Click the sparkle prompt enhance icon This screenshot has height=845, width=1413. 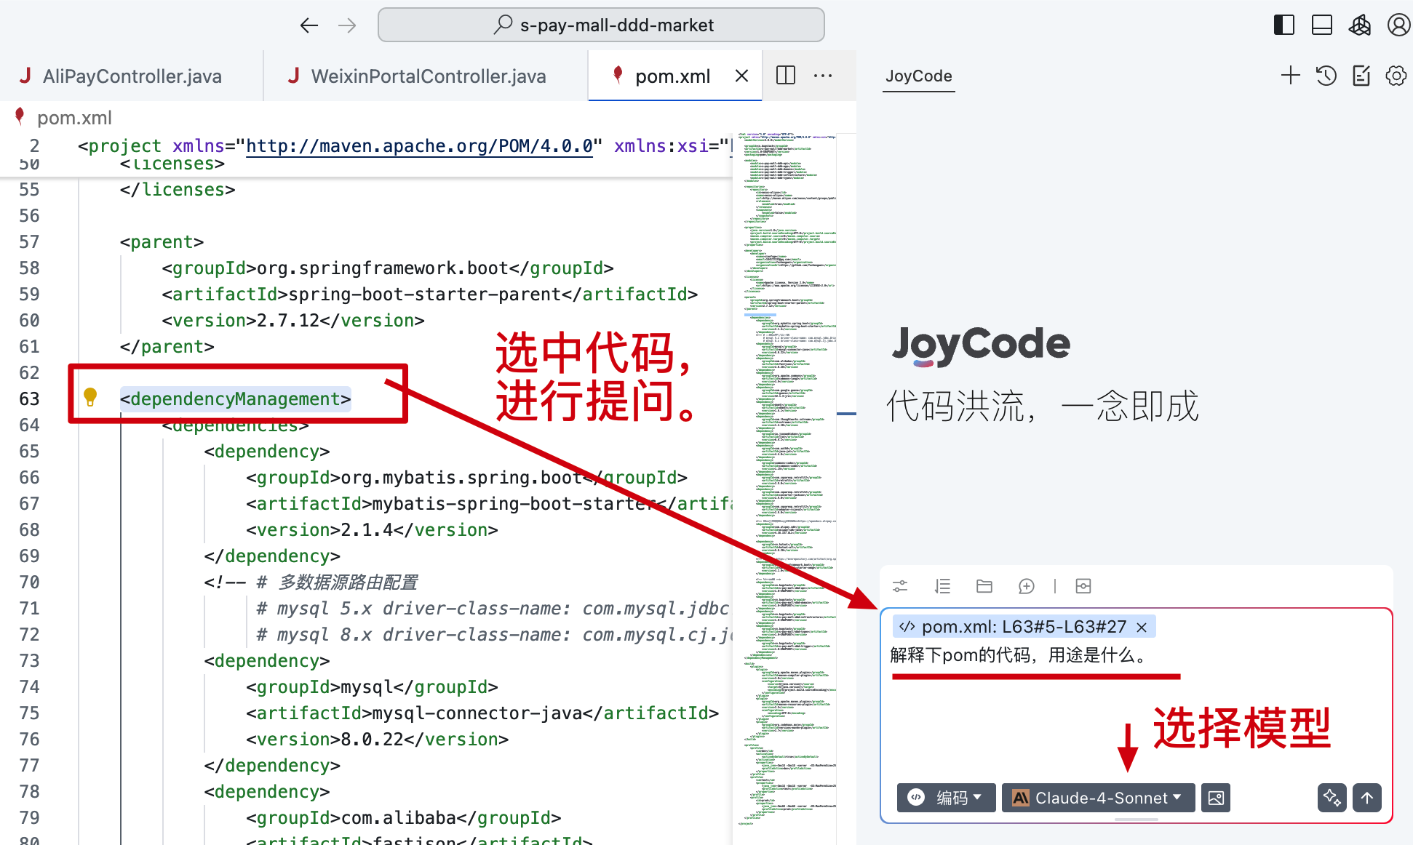pyautogui.click(x=1332, y=798)
